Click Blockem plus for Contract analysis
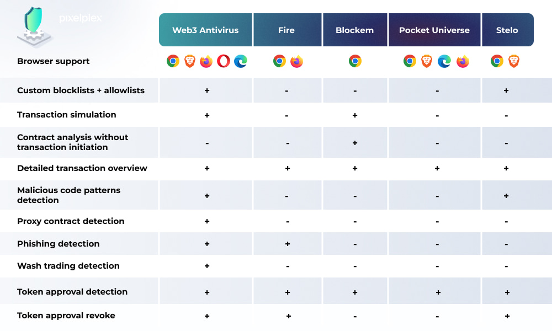 [355, 143]
